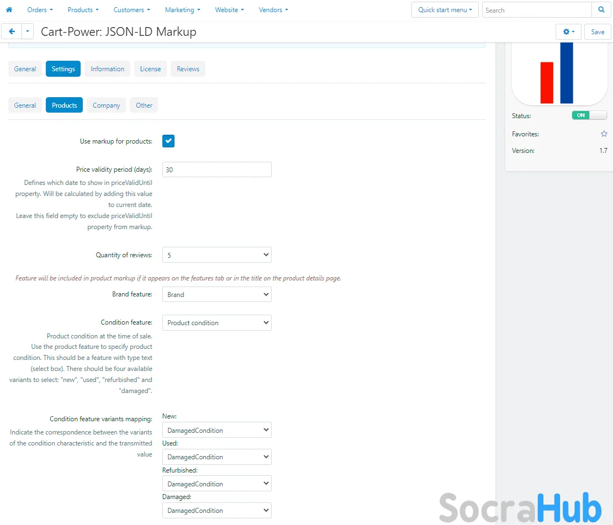Image resolution: width=613 pixels, height=525 pixels.
Task: Open the Orders menu
Action: click(x=40, y=10)
